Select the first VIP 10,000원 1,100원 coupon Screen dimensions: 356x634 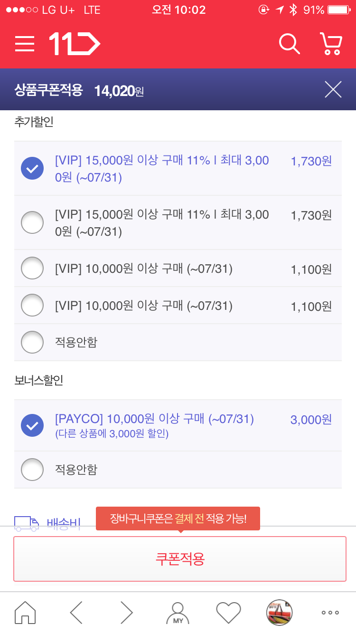pyautogui.click(x=32, y=269)
